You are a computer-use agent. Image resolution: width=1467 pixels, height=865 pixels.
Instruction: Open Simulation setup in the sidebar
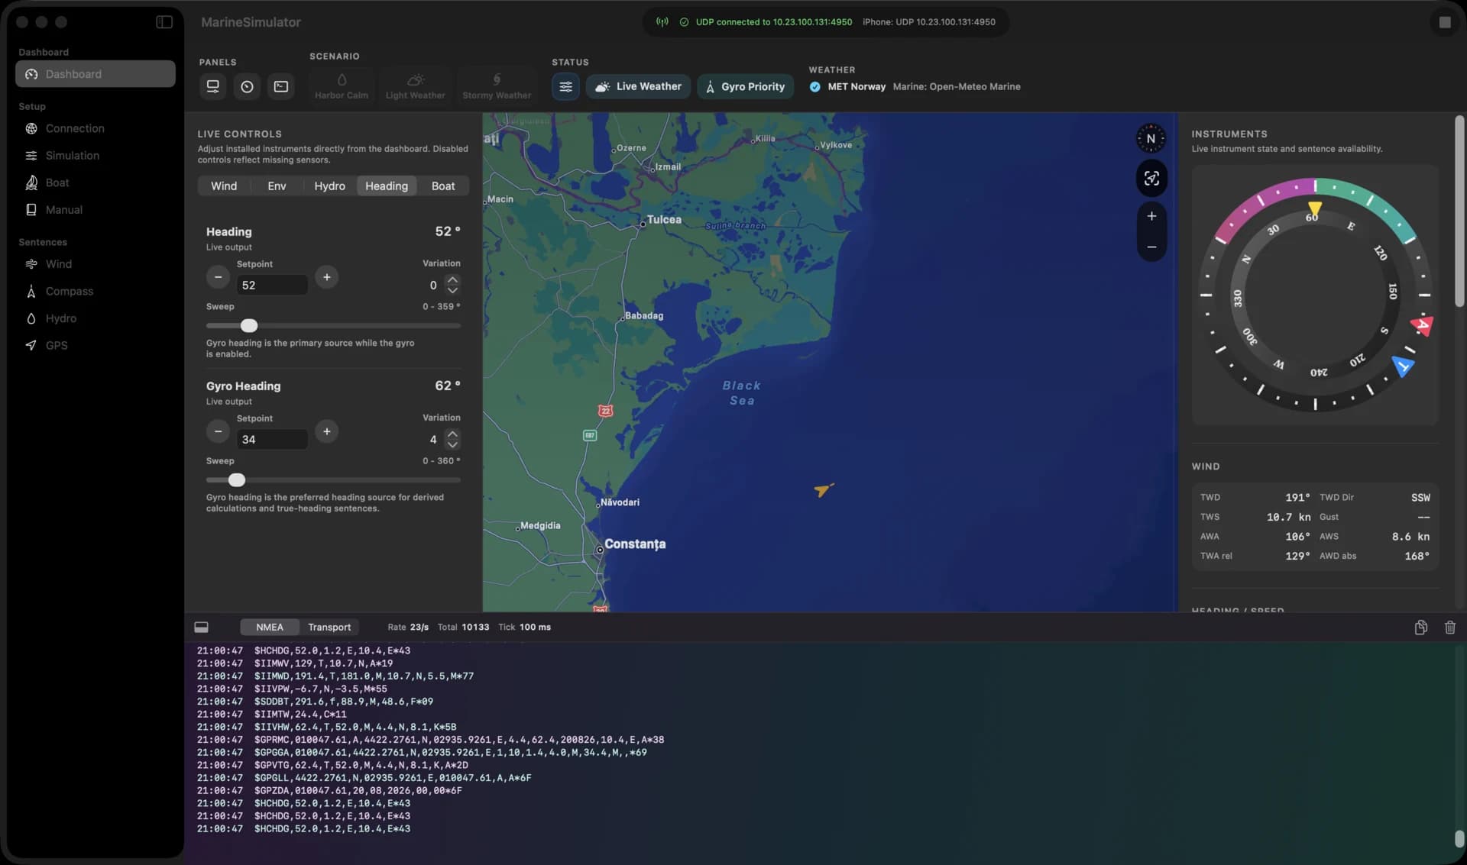(95, 156)
